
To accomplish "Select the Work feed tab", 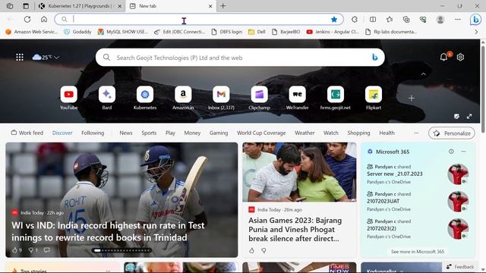I will [x=27, y=133].
